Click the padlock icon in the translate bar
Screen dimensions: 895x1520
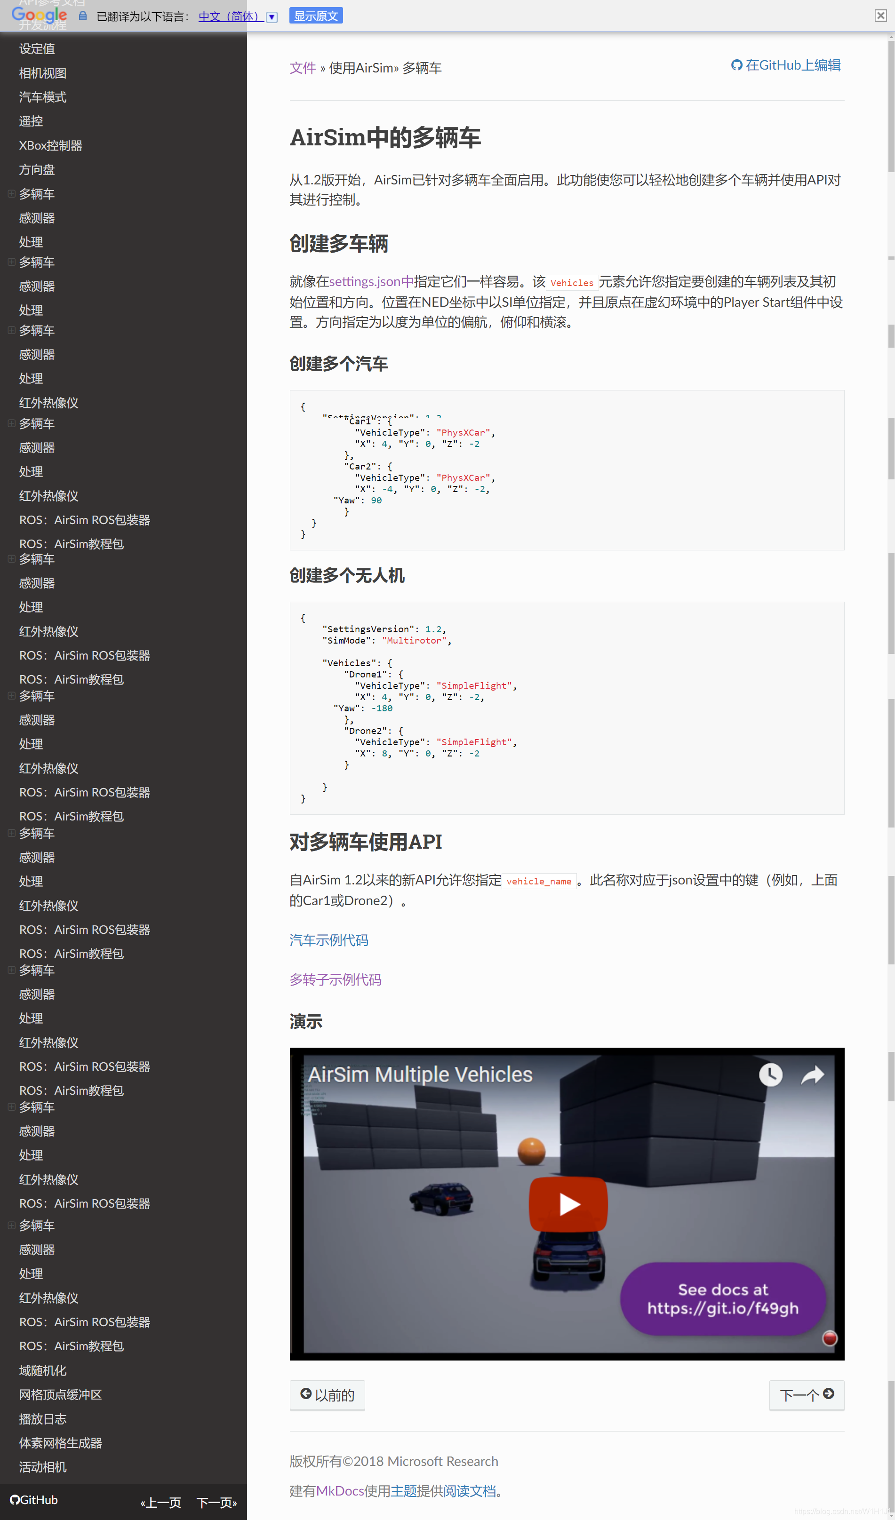coord(83,16)
